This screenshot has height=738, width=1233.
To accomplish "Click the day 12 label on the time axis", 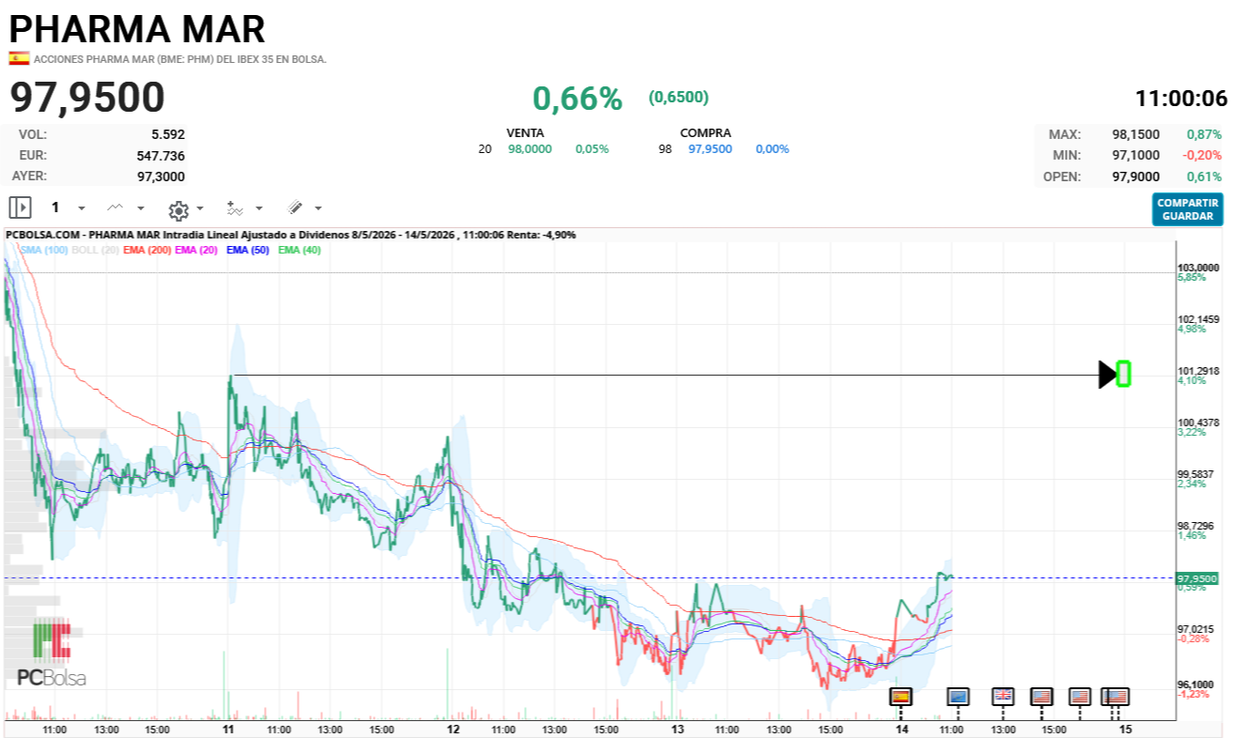I will coord(453,729).
